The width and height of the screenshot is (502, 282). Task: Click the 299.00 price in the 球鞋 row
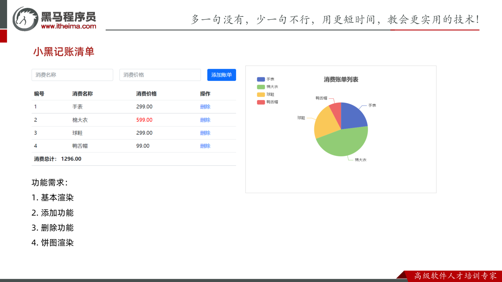(144, 133)
